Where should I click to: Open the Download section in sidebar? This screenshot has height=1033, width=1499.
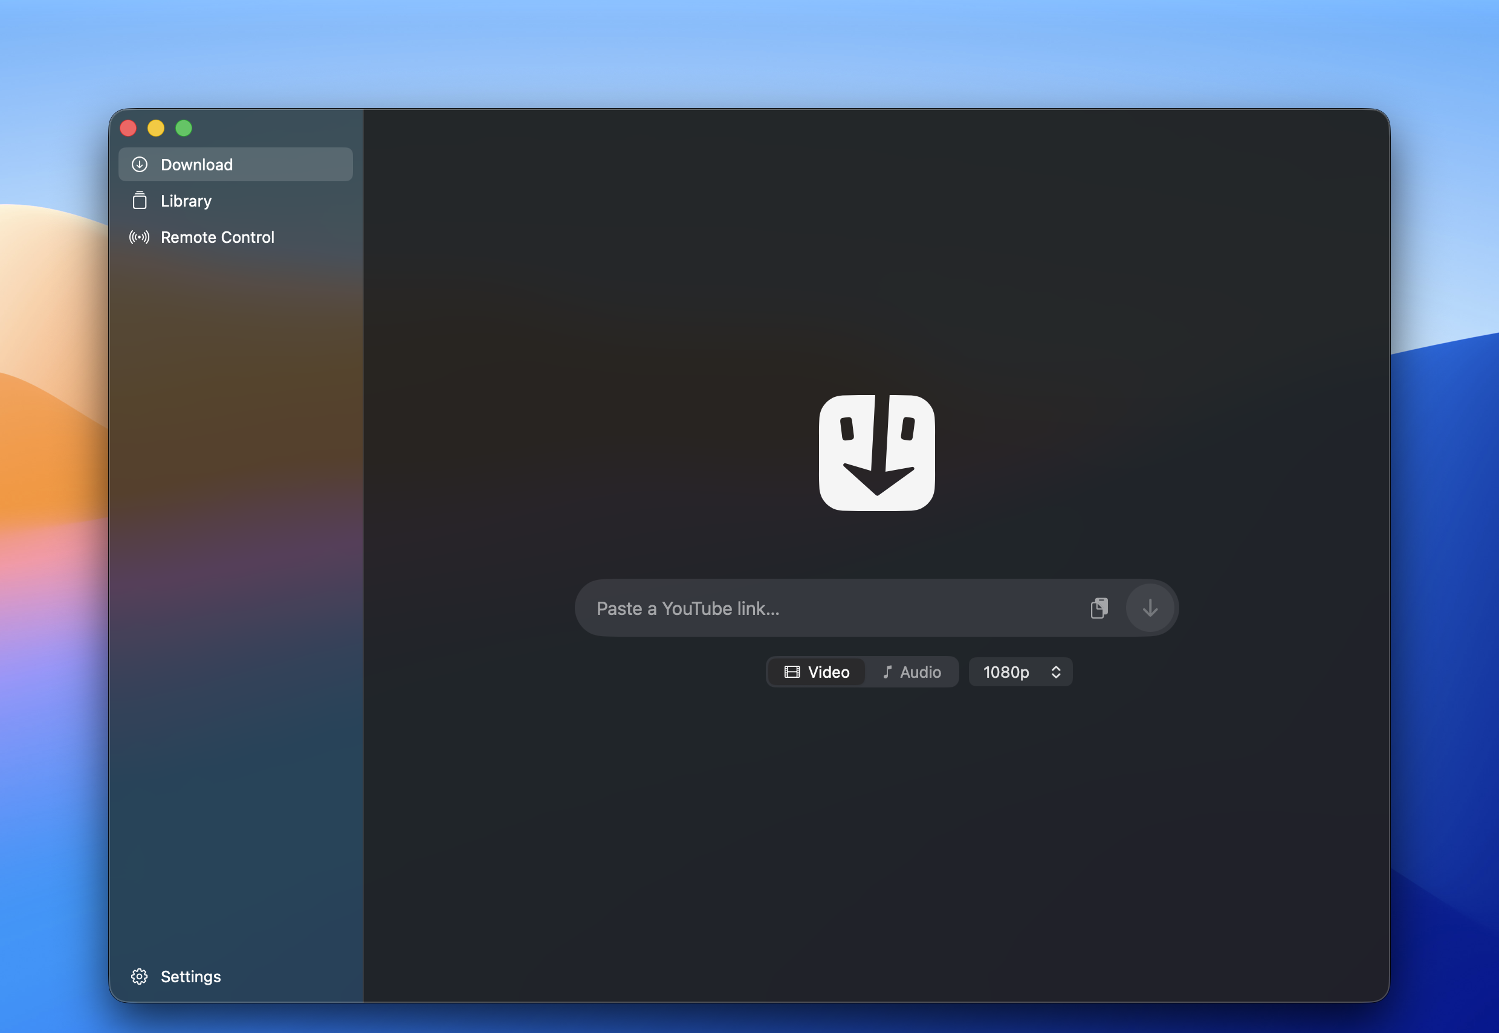235,164
